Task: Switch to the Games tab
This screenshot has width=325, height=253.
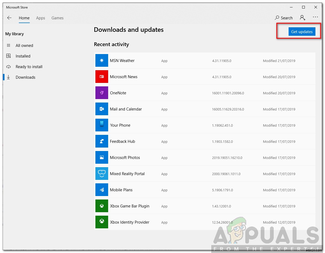Action: pyautogui.click(x=57, y=18)
